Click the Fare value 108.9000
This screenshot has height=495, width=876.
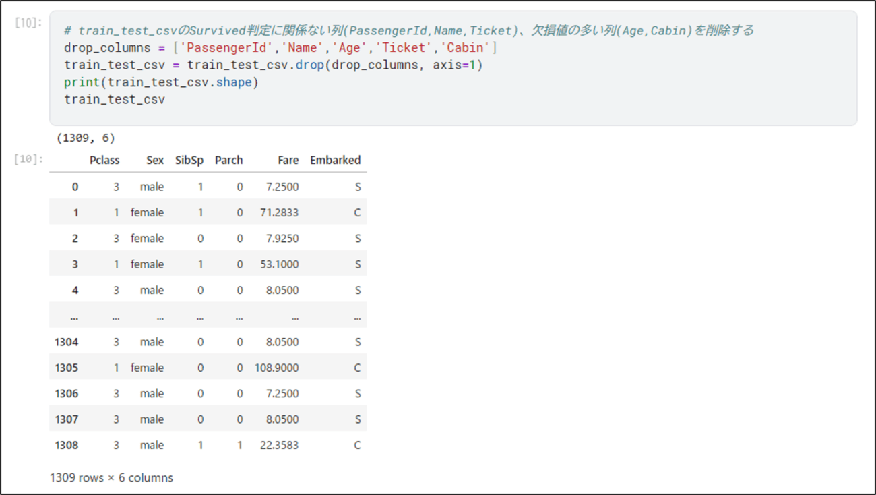click(277, 368)
